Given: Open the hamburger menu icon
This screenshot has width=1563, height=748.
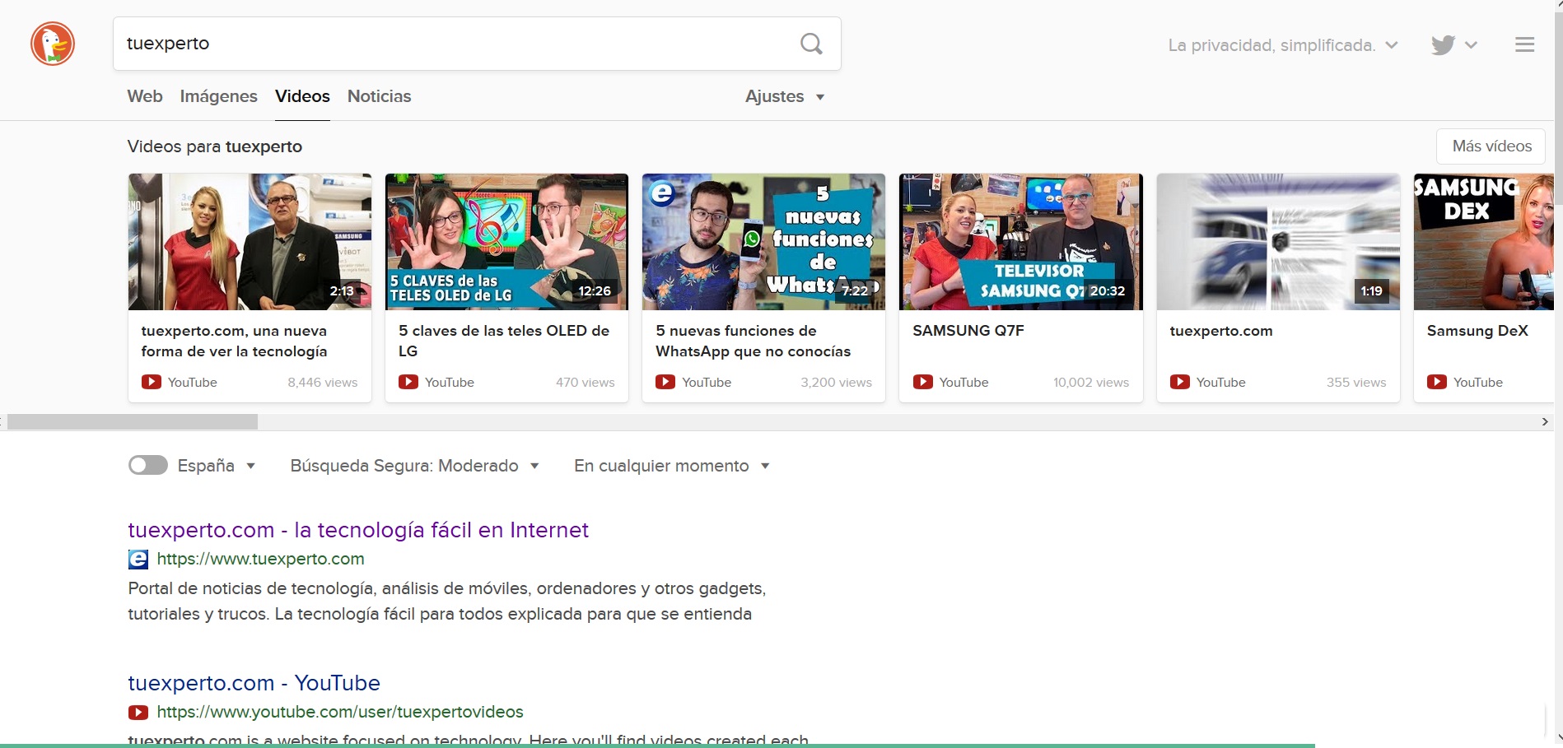Looking at the screenshot, I should point(1524,45).
